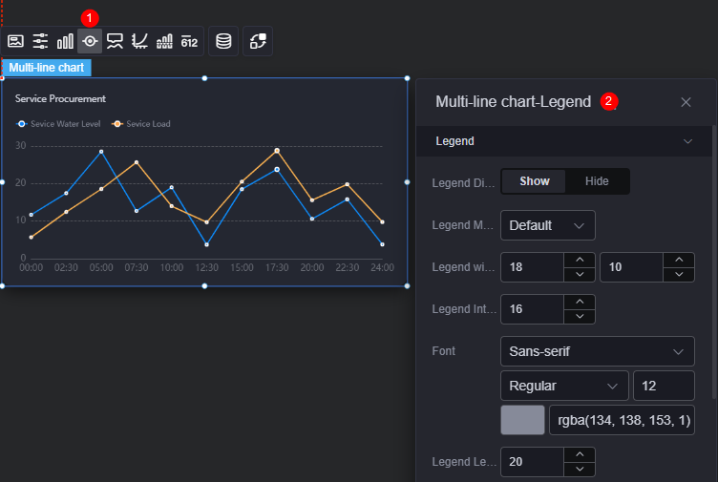
Task: Click the rgba(134, 138, 153, 1) color field
Action: tap(622, 420)
